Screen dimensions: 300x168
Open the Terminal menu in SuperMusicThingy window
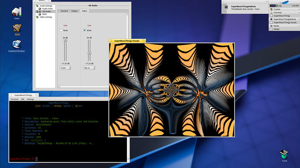click(14, 99)
